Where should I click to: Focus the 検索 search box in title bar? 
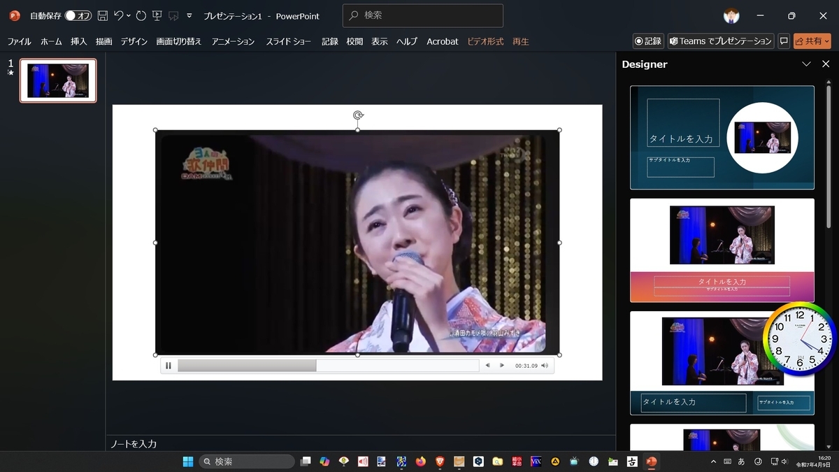click(422, 15)
